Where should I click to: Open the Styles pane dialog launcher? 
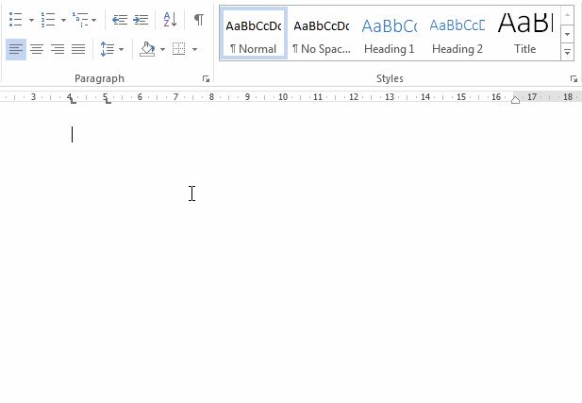pos(574,78)
